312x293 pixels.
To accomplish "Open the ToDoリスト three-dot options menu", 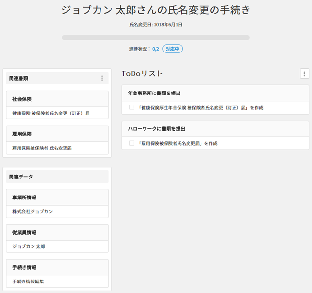I will [x=304, y=73].
